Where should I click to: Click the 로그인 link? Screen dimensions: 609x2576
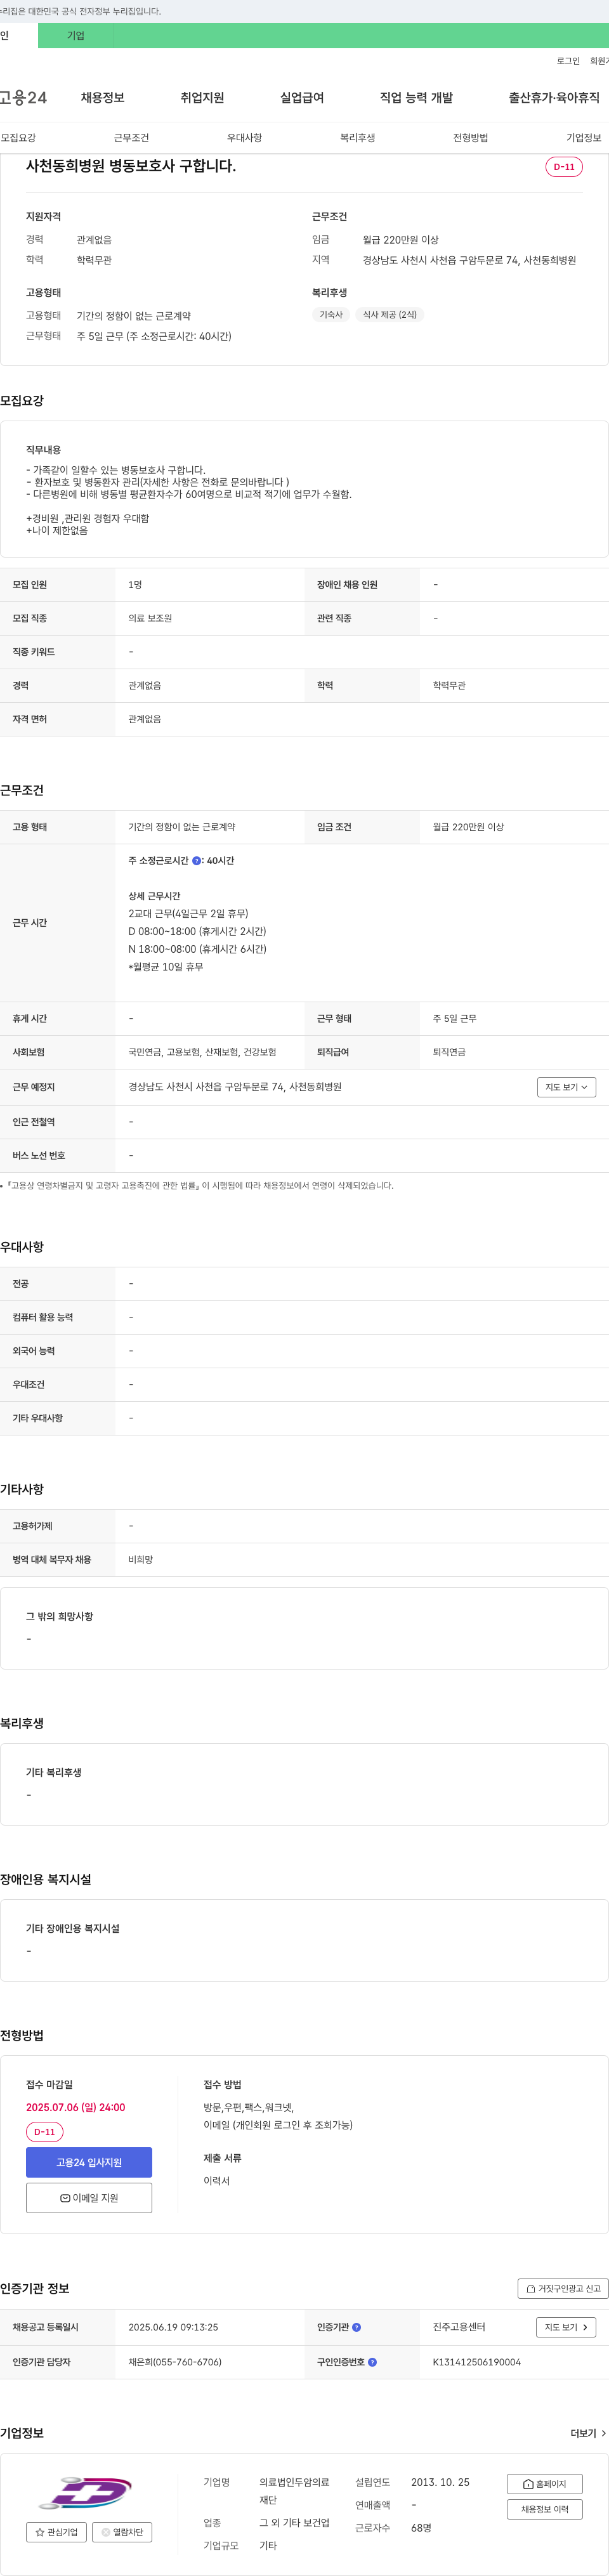tap(568, 61)
